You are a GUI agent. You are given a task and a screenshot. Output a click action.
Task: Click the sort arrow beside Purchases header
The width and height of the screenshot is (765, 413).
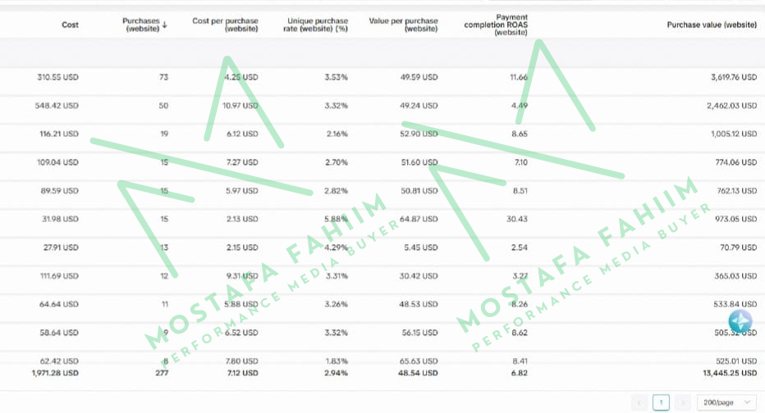click(165, 25)
